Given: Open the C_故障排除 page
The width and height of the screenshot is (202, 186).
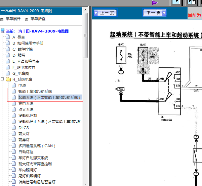Looking at the screenshot, I should click(23, 49).
